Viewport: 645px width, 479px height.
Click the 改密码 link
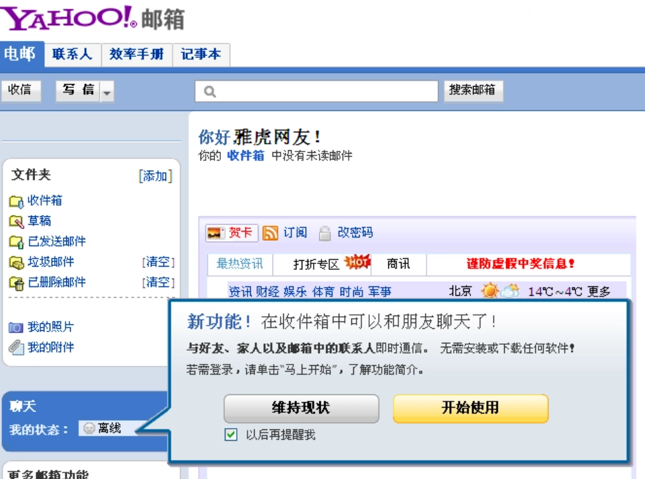tap(355, 233)
